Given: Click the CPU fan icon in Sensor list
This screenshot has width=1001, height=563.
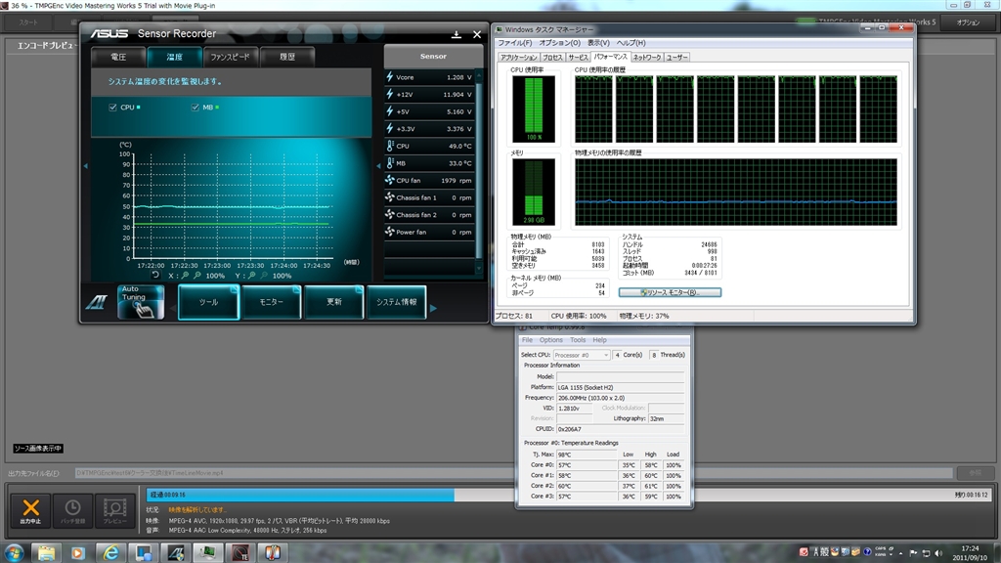Looking at the screenshot, I should tap(389, 180).
